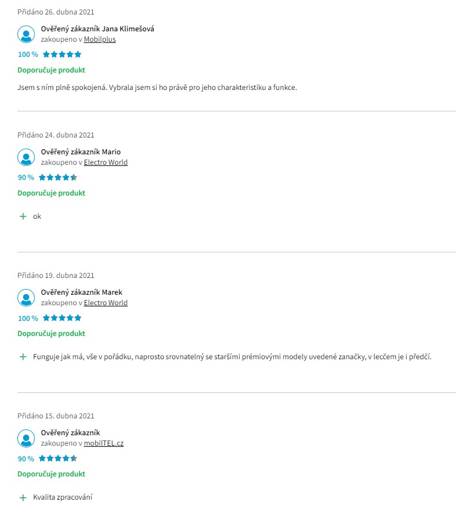Click "Doporučuje produkt" under Jana's rating
The width and height of the screenshot is (456, 513).
pos(51,70)
